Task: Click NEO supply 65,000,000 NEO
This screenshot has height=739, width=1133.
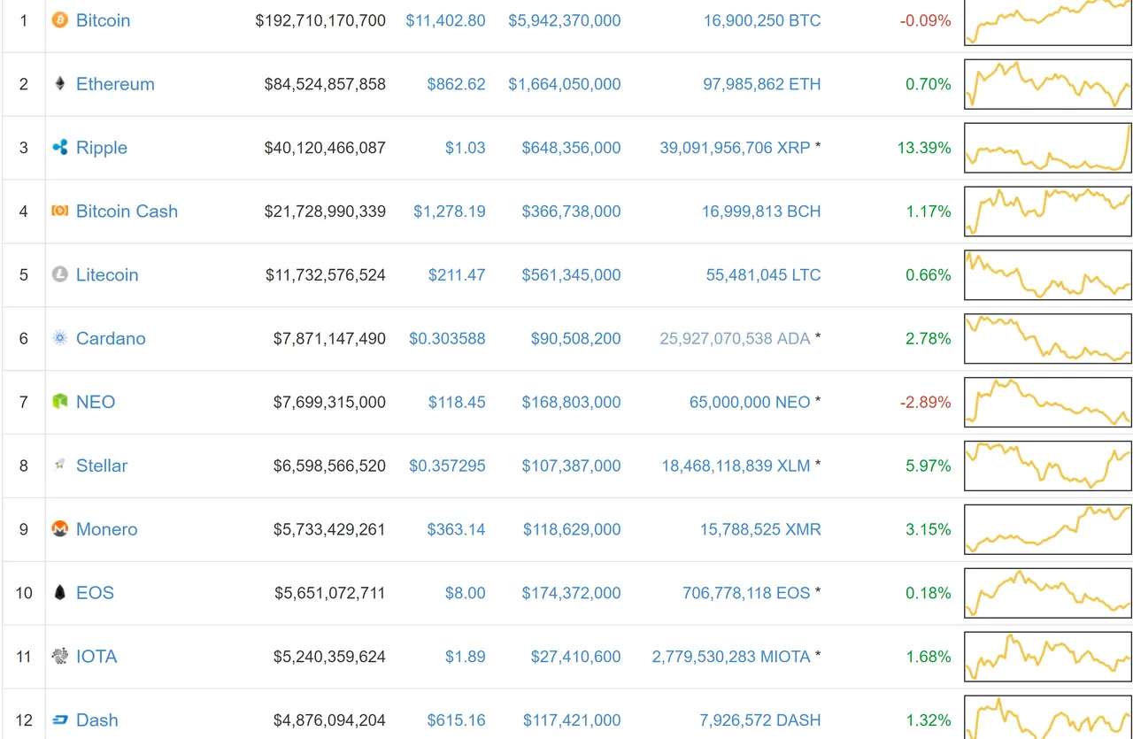Action: pos(750,403)
